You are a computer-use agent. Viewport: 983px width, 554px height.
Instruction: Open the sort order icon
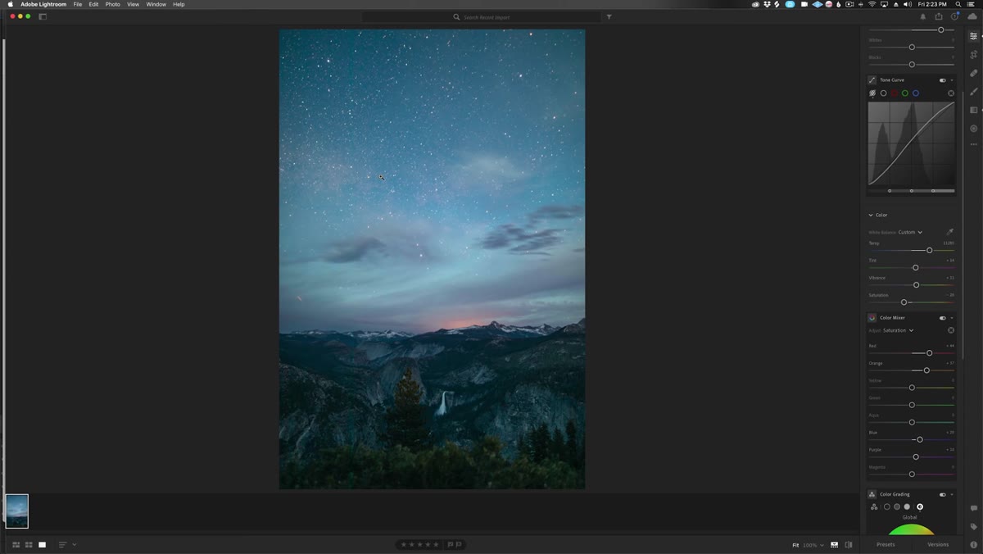pyautogui.click(x=62, y=545)
